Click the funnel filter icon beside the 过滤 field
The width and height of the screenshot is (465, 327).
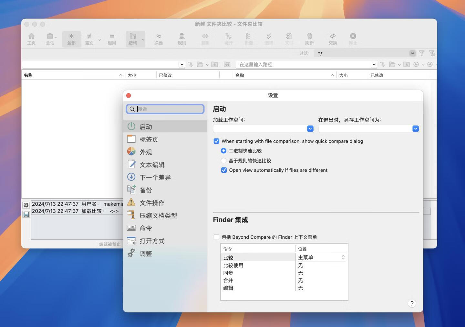point(422,53)
